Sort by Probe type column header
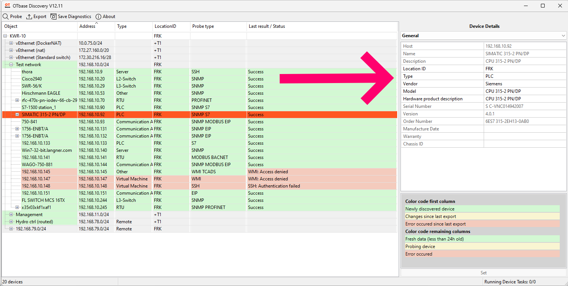 (219, 26)
